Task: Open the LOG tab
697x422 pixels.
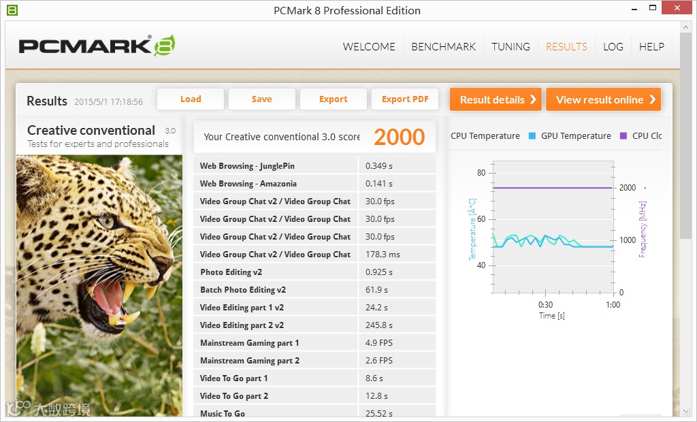Action: point(613,47)
